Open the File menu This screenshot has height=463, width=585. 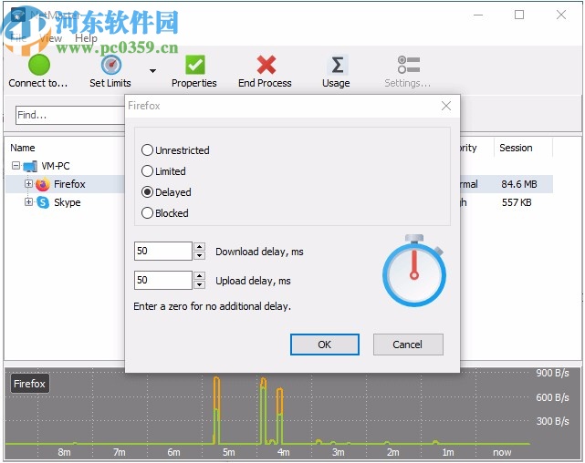pos(18,38)
